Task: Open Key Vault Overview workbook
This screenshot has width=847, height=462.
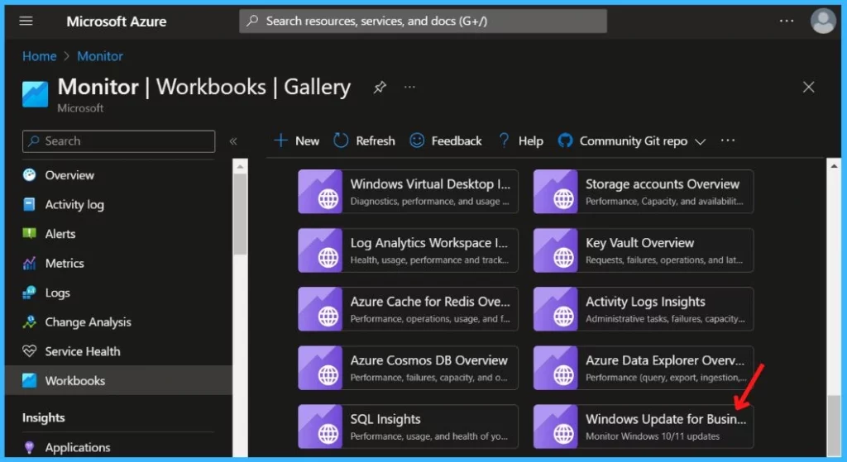Action: [644, 250]
